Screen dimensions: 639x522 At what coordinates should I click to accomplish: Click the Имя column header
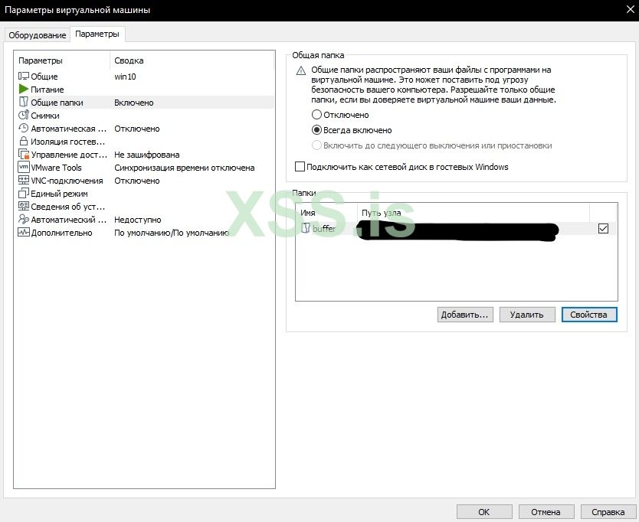coord(326,213)
